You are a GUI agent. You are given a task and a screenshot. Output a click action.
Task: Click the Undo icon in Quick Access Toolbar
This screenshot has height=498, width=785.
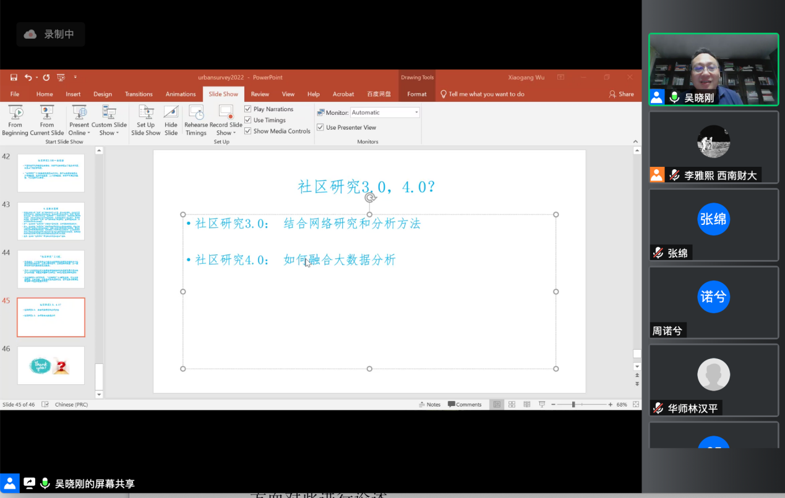pos(28,77)
